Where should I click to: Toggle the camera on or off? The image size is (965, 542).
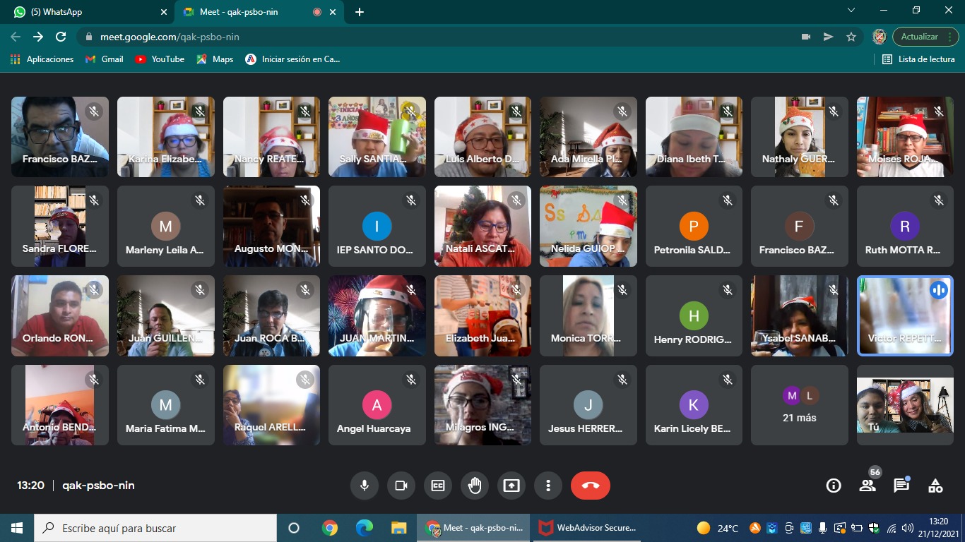401,486
